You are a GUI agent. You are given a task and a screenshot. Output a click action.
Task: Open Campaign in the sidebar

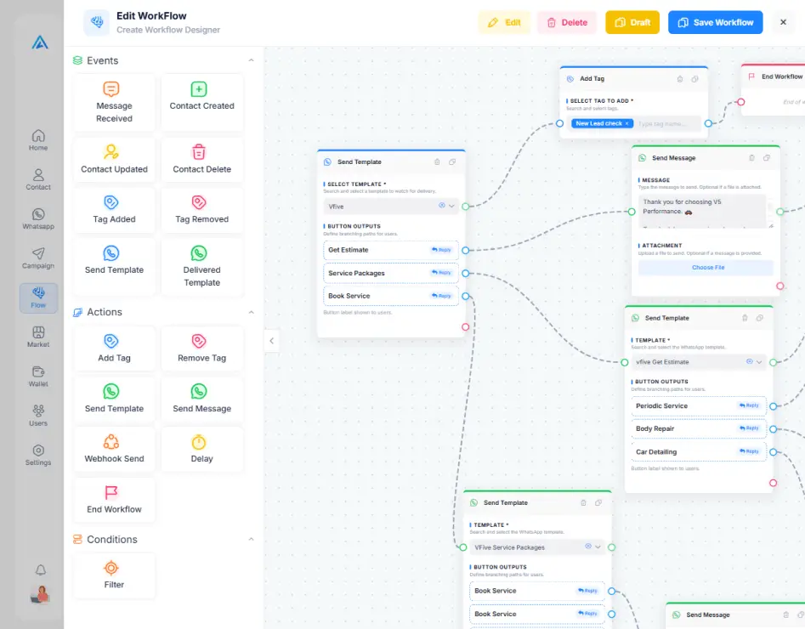coord(38,258)
